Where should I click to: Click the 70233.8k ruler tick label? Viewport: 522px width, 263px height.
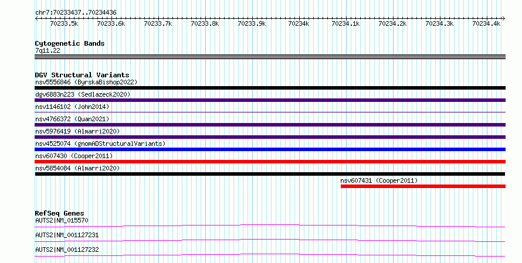click(x=205, y=23)
